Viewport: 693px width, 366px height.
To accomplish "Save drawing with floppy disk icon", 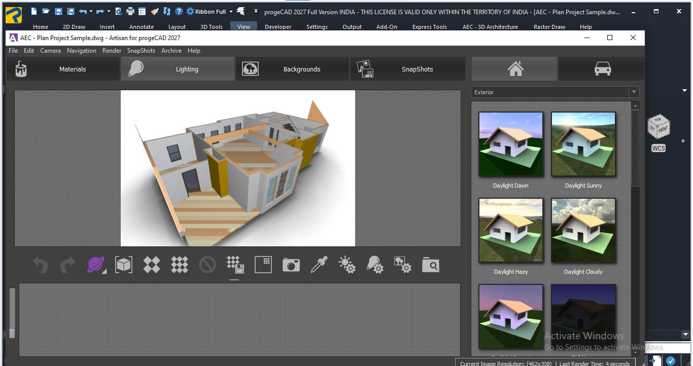I will click(58, 11).
